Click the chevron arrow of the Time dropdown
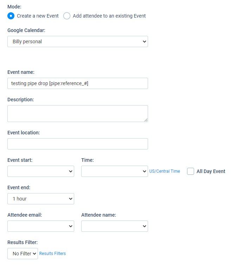The image size is (237, 268). point(145,171)
